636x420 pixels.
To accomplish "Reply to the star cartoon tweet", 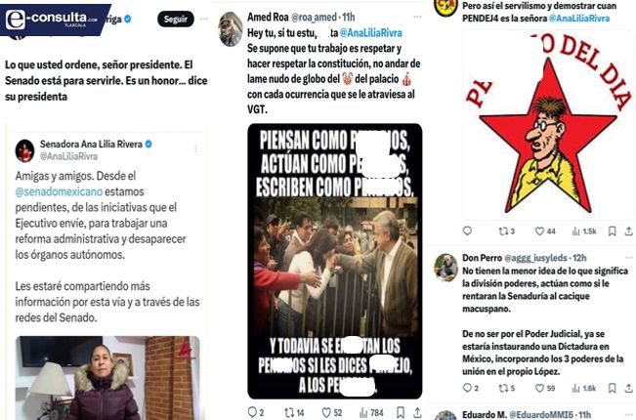I will pyautogui.click(x=467, y=231).
